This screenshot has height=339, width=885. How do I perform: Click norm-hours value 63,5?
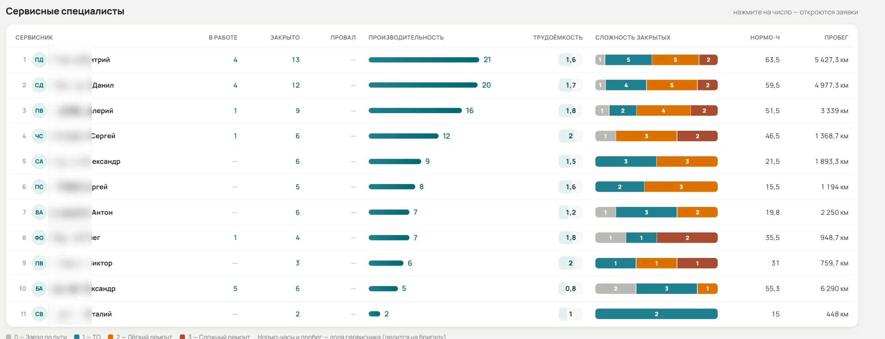tap(772, 60)
